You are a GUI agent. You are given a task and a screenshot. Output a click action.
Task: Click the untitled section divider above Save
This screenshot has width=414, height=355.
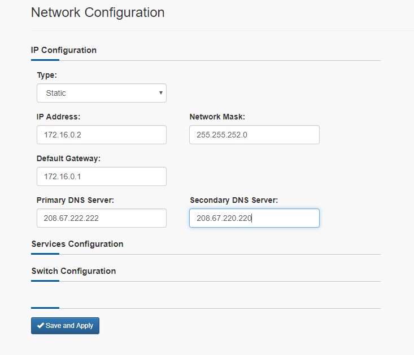206,308
